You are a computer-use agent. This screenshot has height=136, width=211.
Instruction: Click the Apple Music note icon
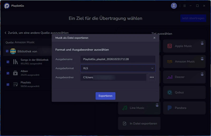click(x=170, y=46)
